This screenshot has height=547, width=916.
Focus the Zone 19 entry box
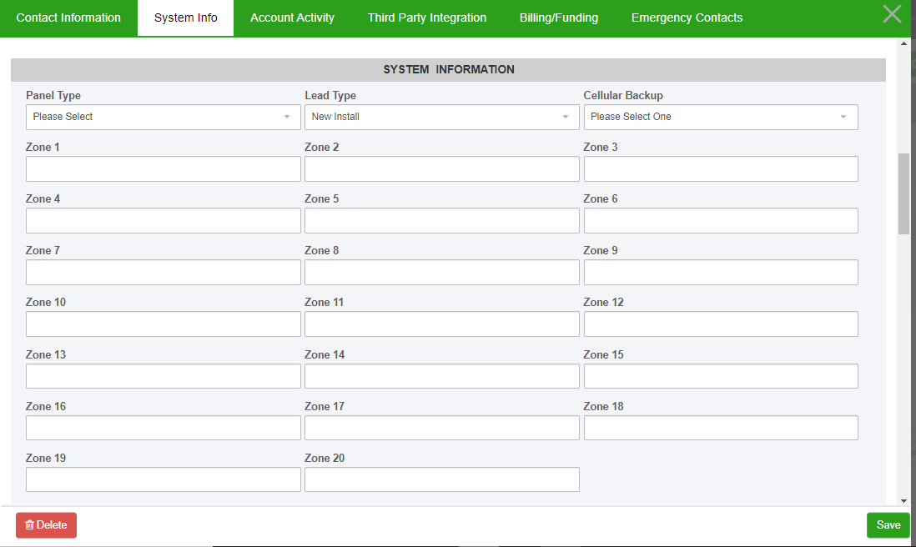[x=163, y=479]
